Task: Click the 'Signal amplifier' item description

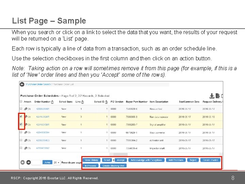Action: click(158, 125)
